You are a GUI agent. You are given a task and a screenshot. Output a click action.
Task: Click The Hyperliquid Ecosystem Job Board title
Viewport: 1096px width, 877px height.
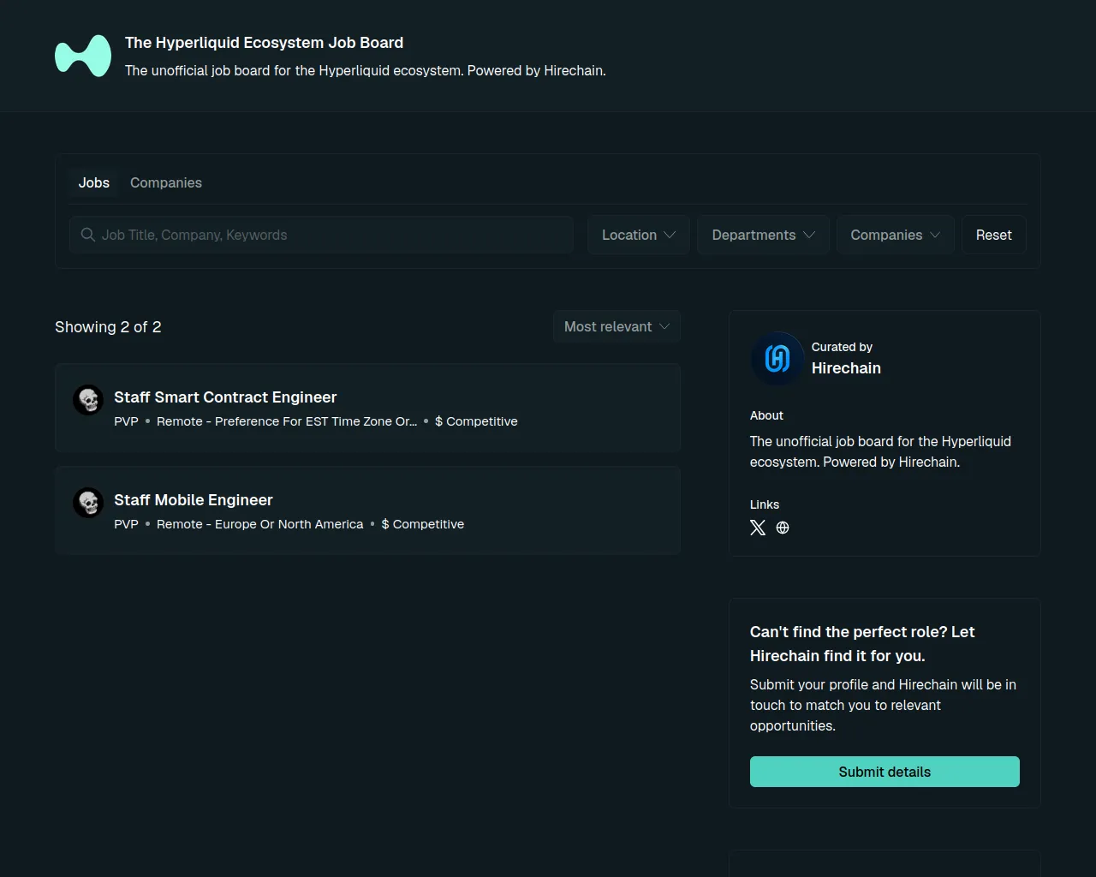pyautogui.click(x=264, y=43)
